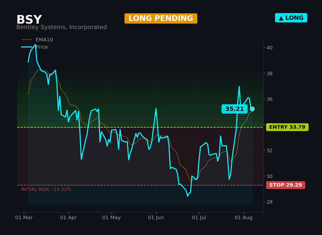The image size is (322, 235).
Task: Click the 01 Mar date axis label
Action: [24, 218]
